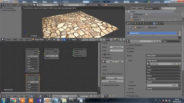Viewport: 184px width, 103px height.
Task: Click Open on the lower Image Texture node
Action: 34,82
